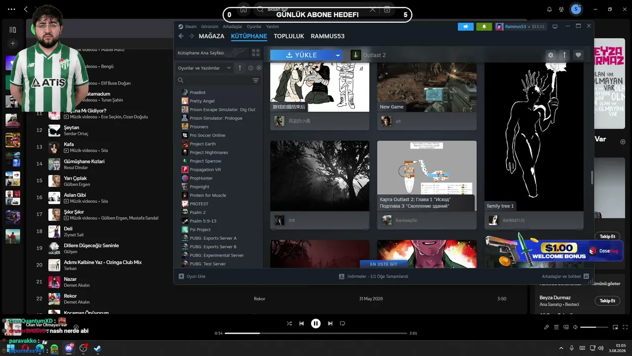This screenshot has width=632, height=356.
Task: Click the up arrow button beside Outlast 2 gear
Action: [x=564, y=55]
